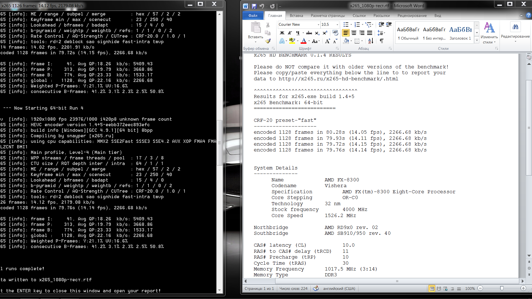Viewport: 532px width, 299px height.
Task: Open the Файл menu
Action: [x=253, y=16]
